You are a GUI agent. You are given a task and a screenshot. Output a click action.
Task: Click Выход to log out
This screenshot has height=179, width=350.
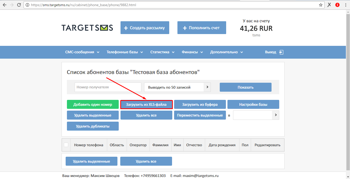tap(271, 52)
